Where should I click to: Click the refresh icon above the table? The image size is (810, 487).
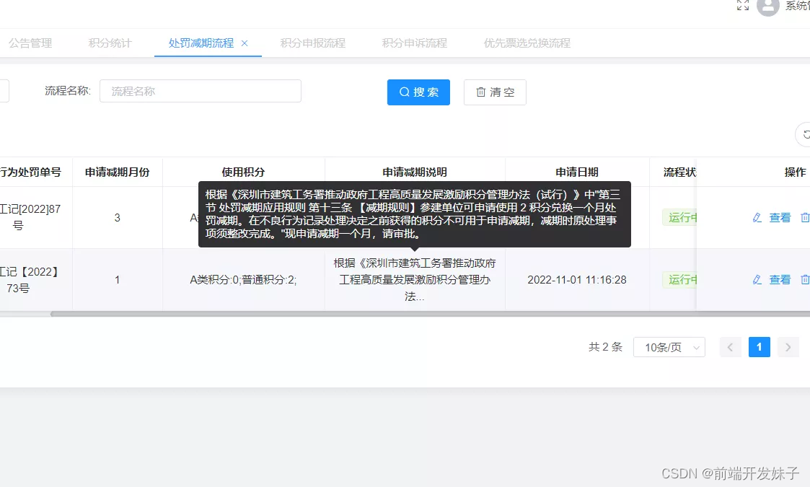[x=805, y=134]
